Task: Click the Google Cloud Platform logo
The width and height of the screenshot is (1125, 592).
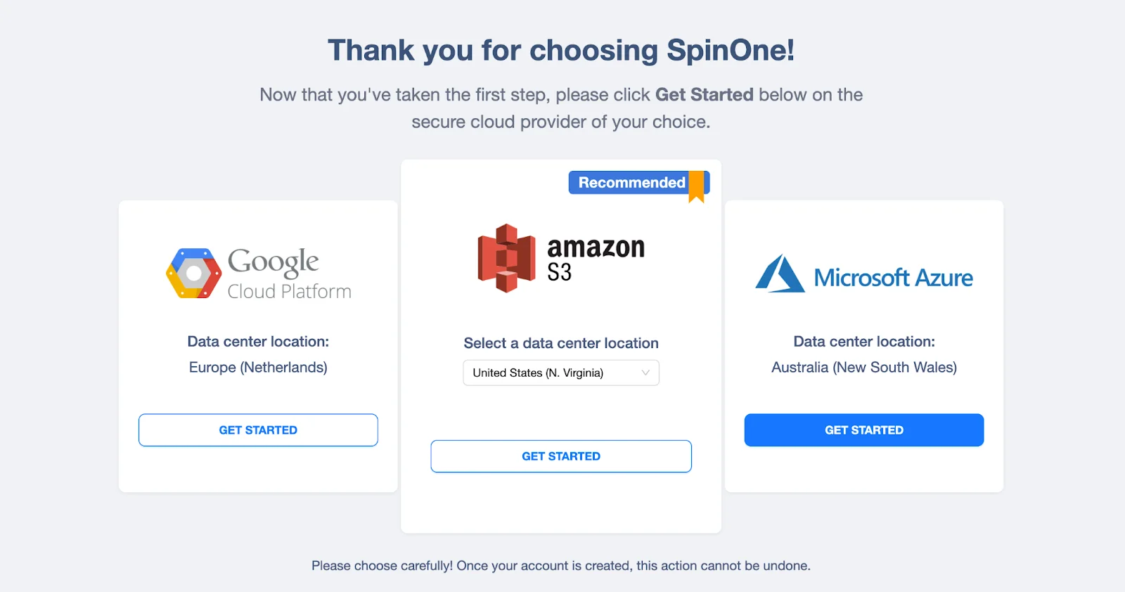Action: tap(258, 273)
